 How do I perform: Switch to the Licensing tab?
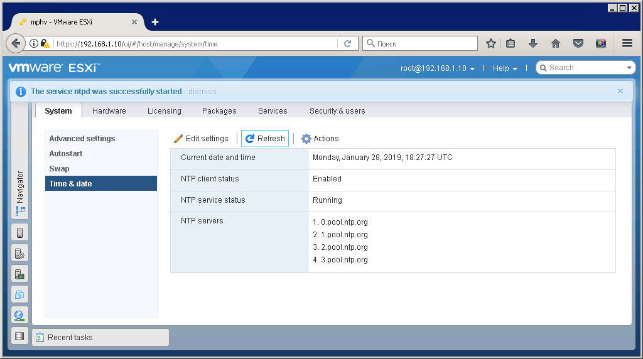(165, 111)
